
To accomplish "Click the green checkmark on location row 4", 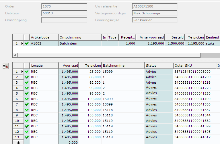I will coord(27,88).
